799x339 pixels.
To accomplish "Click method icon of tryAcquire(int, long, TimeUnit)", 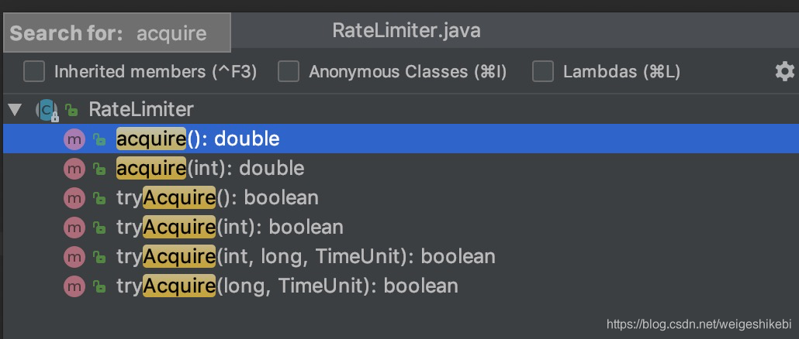I will coord(74,257).
